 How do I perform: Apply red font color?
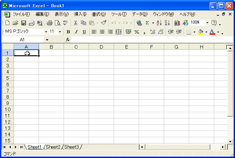(212, 32)
